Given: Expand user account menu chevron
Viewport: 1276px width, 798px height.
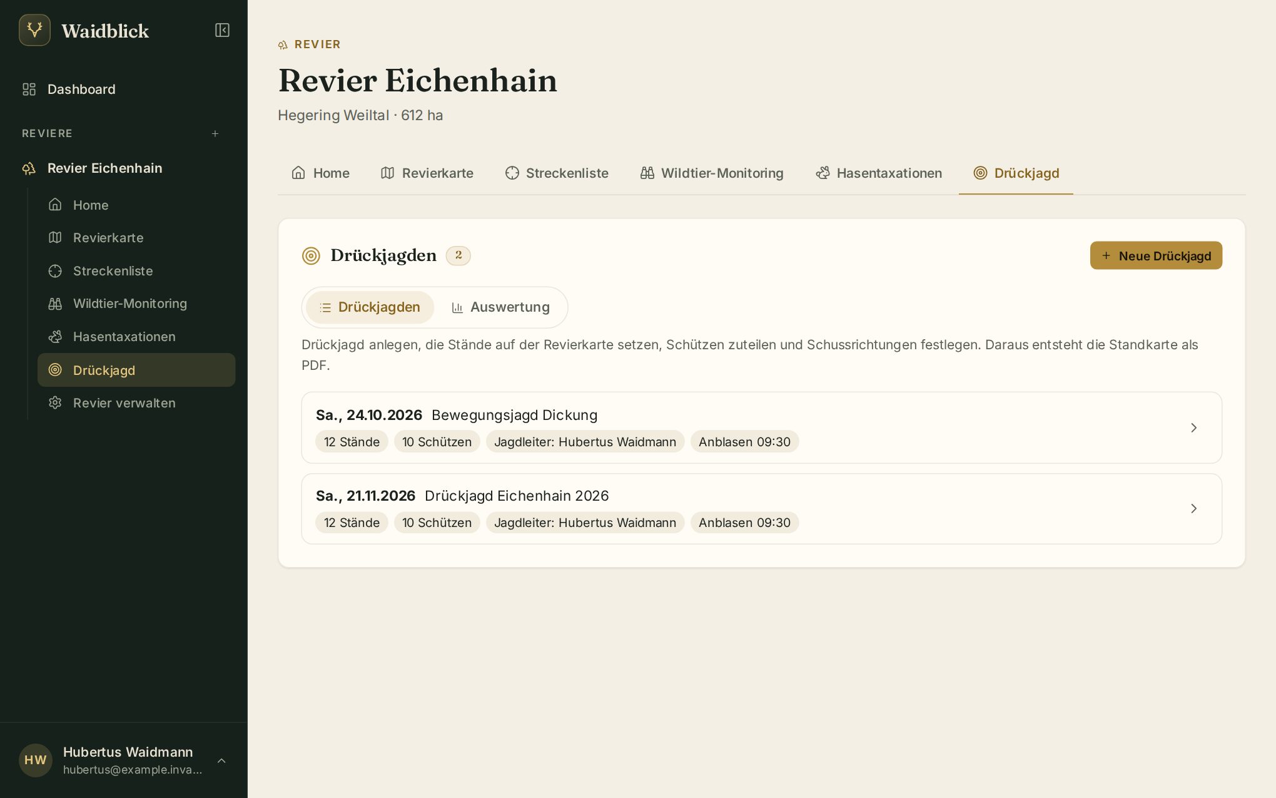Looking at the screenshot, I should pos(221,760).
